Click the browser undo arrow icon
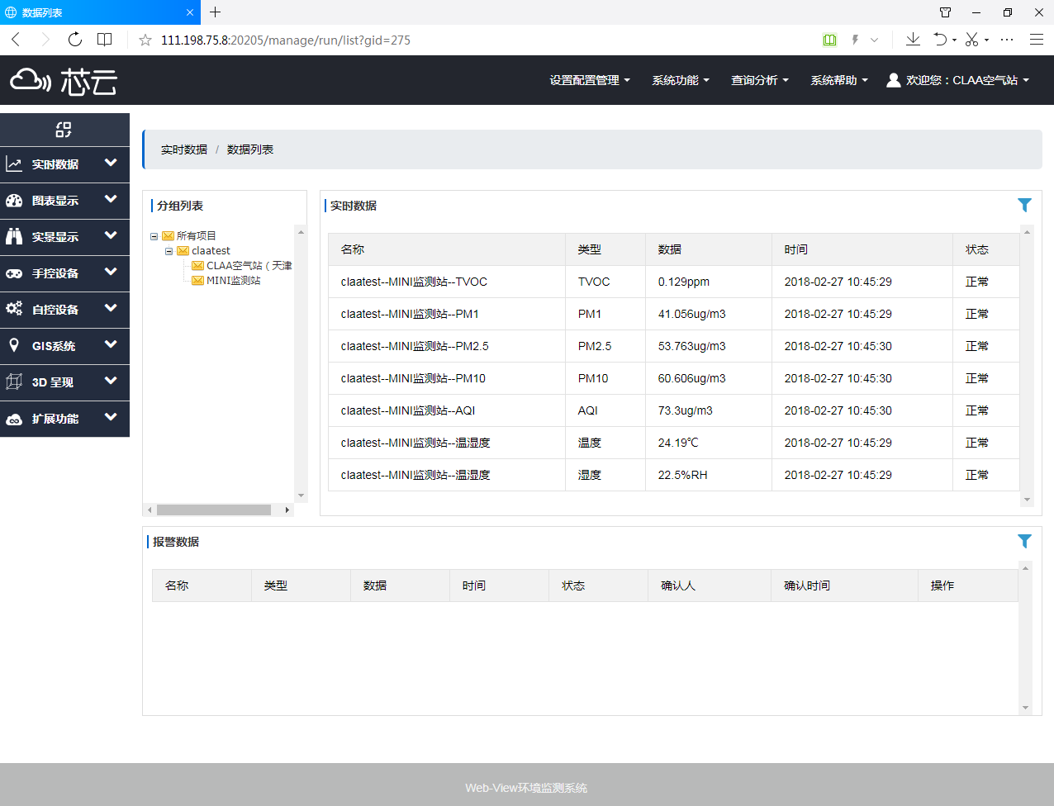1054x806 pixels. click(x=940, y=40)
